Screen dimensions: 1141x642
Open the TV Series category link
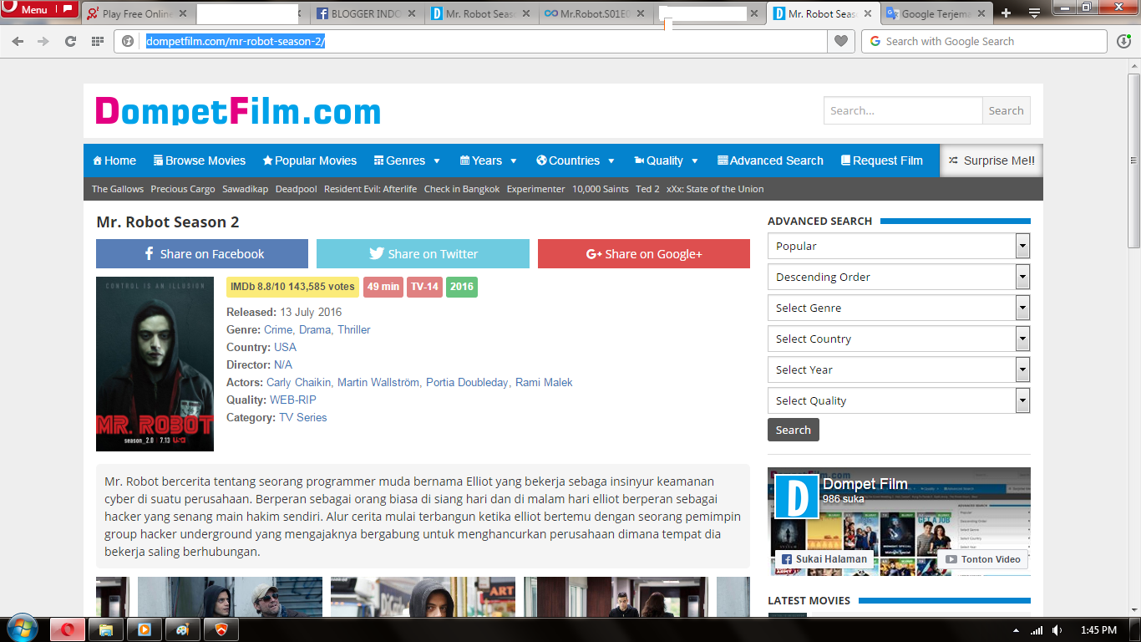[x=303, y=417]
